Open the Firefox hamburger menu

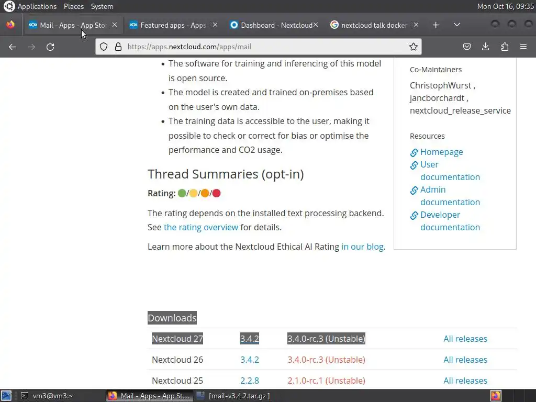click(523, 47)
